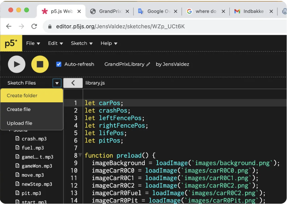This screenshot has height=204, width=287.
Task: Toggle the Auto-refresh checkbox
Action: point(59,64)
